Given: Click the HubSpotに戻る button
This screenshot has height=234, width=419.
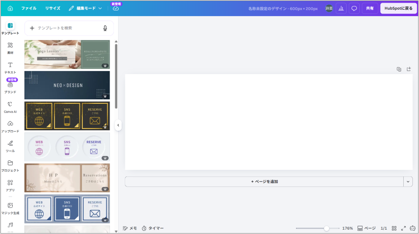Looking at the screenshot, I should (x=398, y=8).
